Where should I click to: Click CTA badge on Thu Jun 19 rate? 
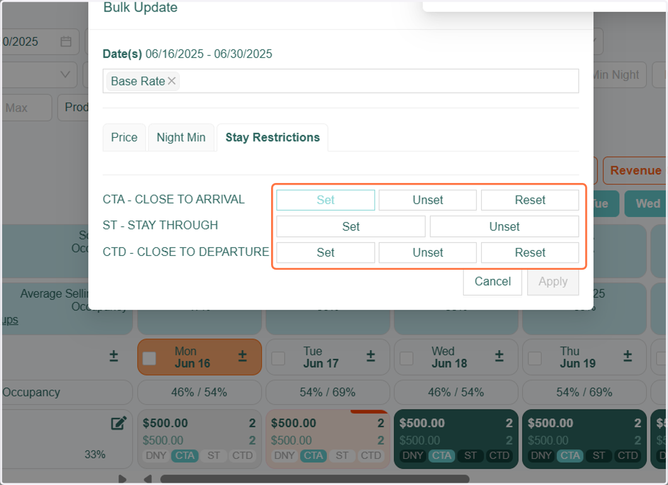point(570,456)
